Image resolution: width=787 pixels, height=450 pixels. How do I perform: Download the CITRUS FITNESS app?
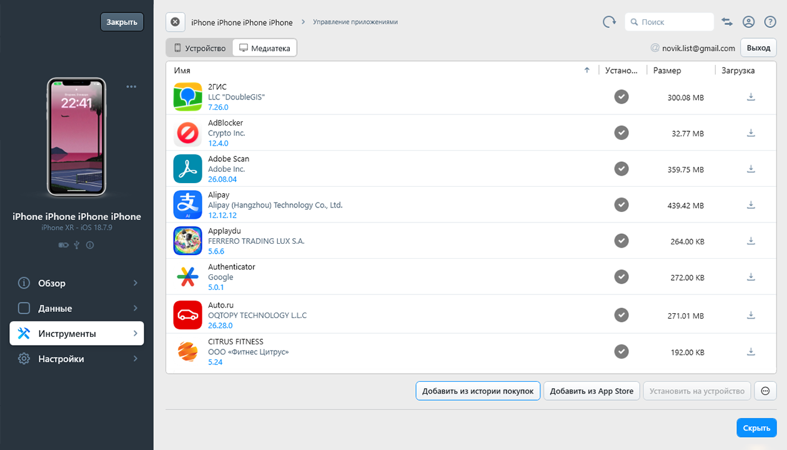coord(751,352)
